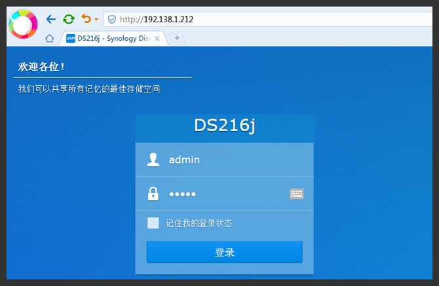Close the DS216j browser tab

(x=157, y=39)
